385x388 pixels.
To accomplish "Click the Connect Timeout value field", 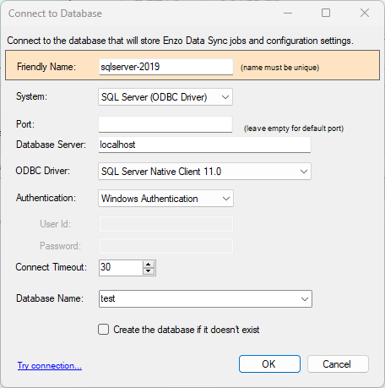I will (x=121, y=267).
